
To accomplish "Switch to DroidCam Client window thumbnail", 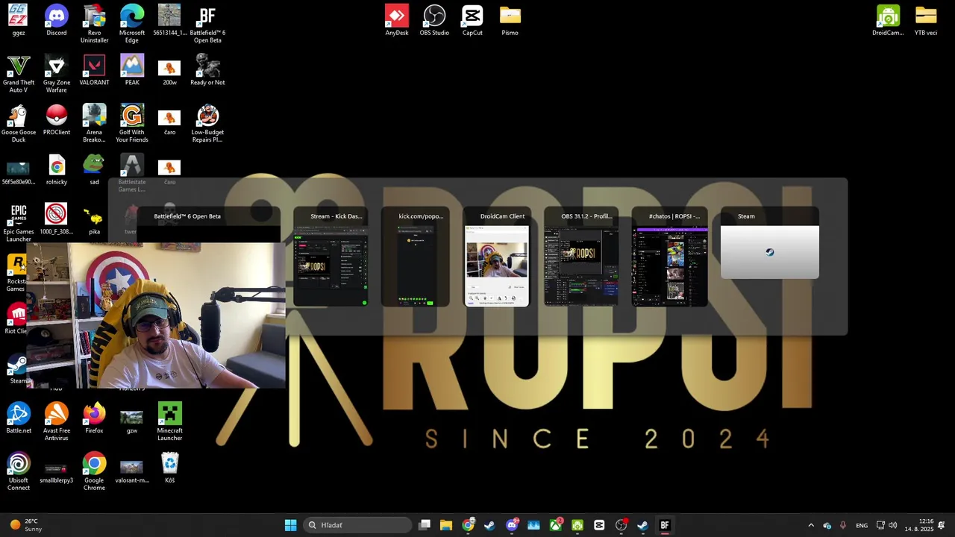I will coord(498,258).
